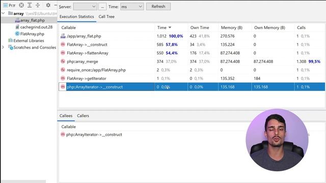Click the PHP file icon beside /app/array_flat.php

pyautogui.click(x=63, y=36)
